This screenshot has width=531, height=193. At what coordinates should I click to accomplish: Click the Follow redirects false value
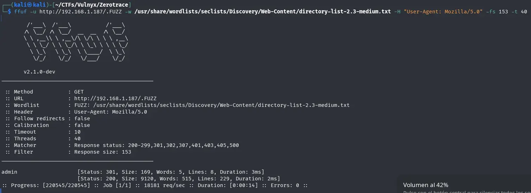pyautogui.click(x=82, y=118)
